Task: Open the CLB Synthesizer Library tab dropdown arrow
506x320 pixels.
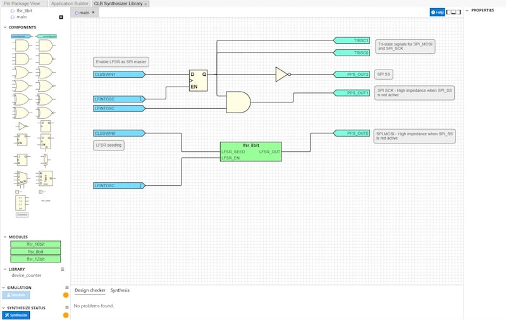Action: pyautogui.click(x=145, y=4)
